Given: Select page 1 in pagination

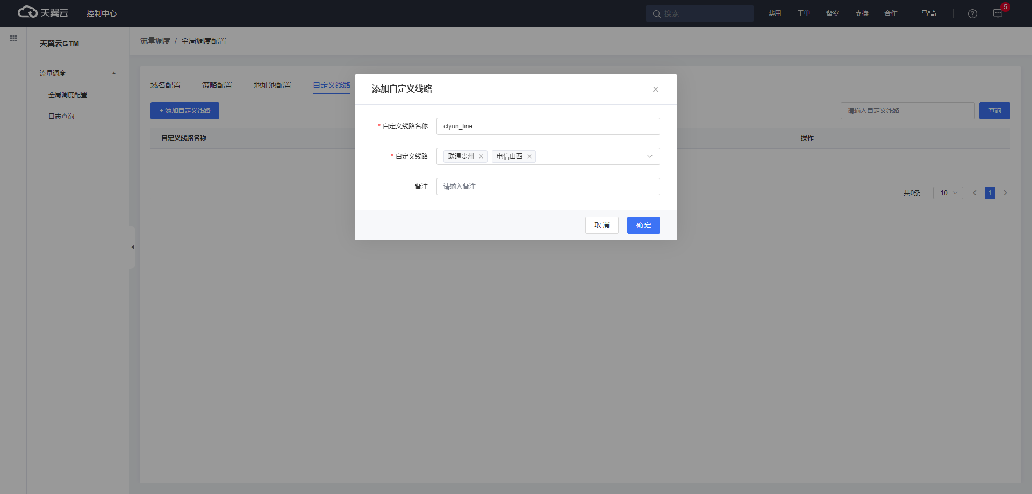Looking at the screenshot, I should point(990,193).
